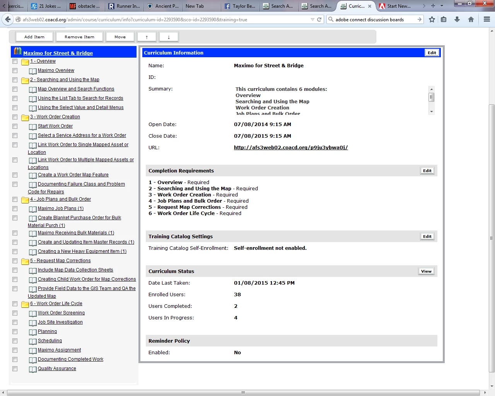
Task: Click the Summary box scroll down arrow
Action: (x=432, y=111)
